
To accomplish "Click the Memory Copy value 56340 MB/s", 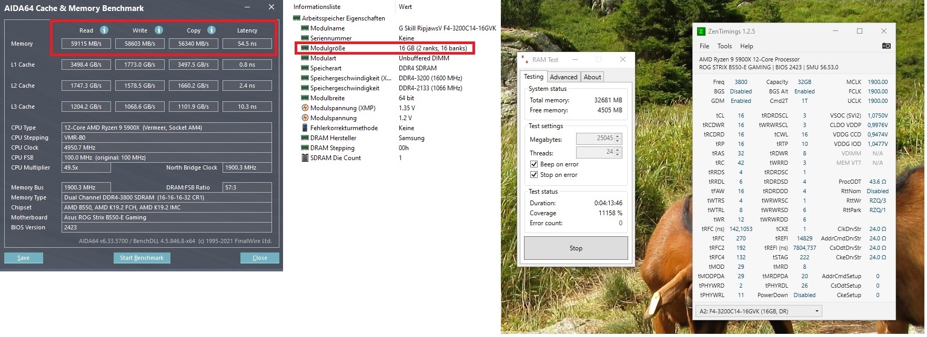I will (x=194, y=44).
